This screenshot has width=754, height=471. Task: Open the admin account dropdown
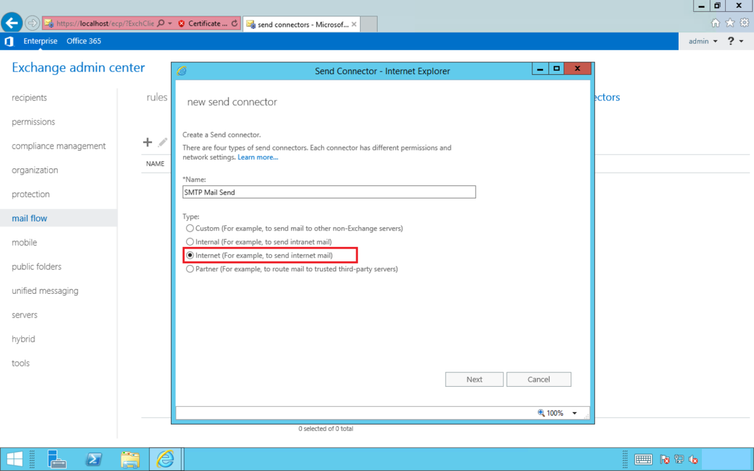pyautogui.click(x=702, y=41)
